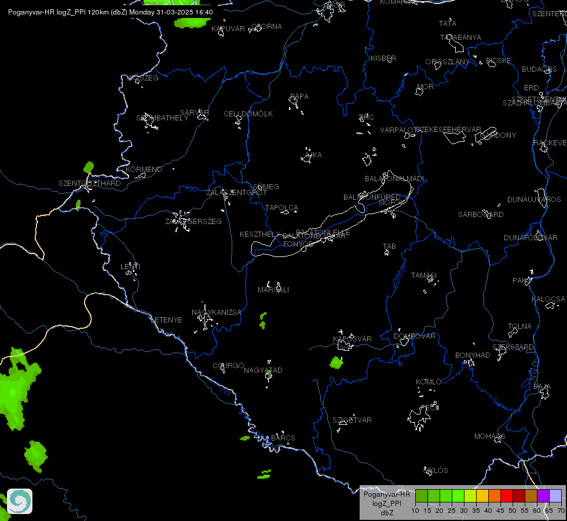Click the orange 40–45 dBZ legend swatch
The width and height of the screenshot is (567, 521).
[x=495, y=496]
